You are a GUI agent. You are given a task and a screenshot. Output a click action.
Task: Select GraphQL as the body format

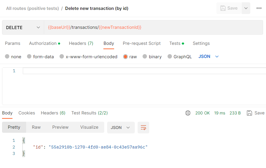(169, 56)
